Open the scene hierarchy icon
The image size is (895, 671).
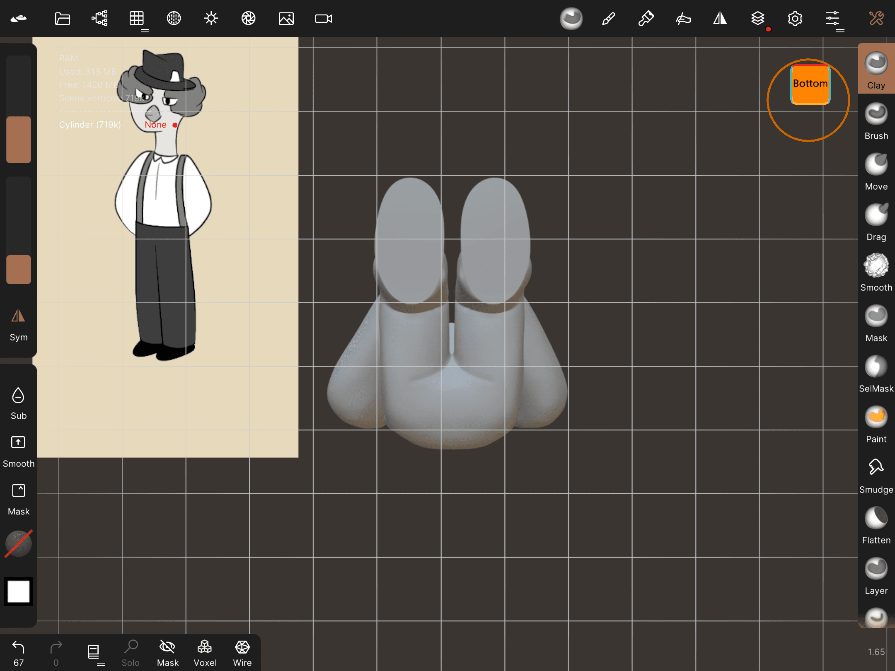click(99, 19)
